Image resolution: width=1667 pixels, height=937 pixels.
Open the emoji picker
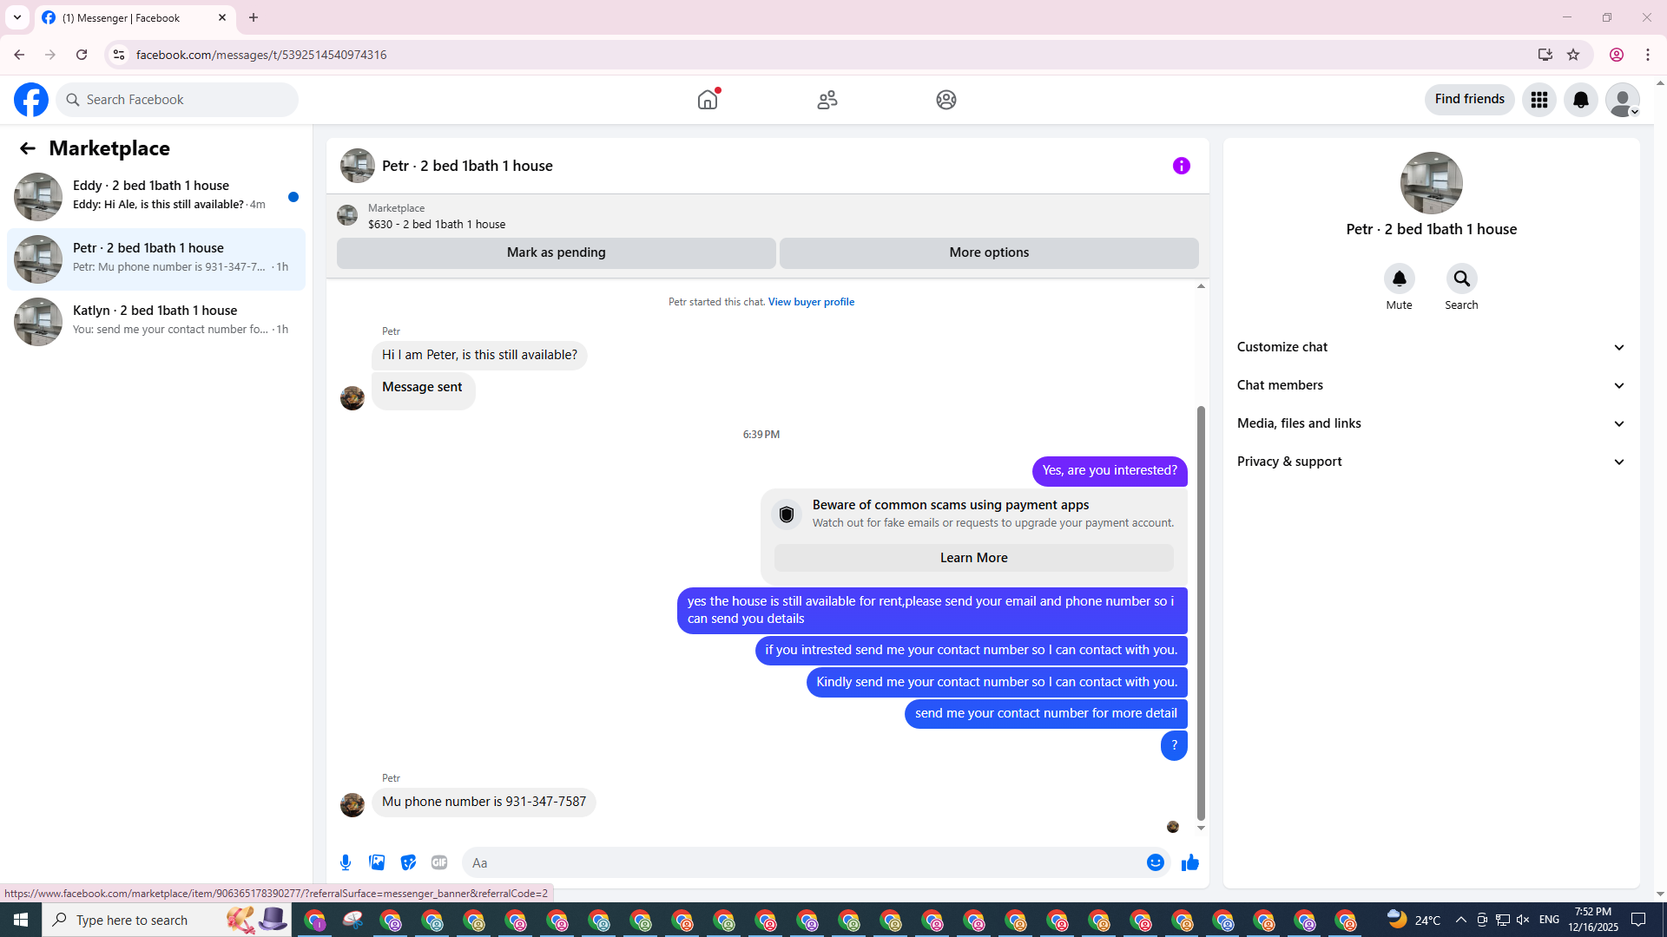(1156, 862)
